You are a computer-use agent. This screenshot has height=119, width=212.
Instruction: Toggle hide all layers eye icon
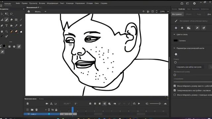pos(53,110)
